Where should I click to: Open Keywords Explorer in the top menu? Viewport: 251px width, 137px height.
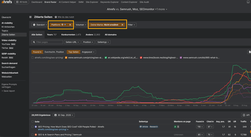[110, 2]
